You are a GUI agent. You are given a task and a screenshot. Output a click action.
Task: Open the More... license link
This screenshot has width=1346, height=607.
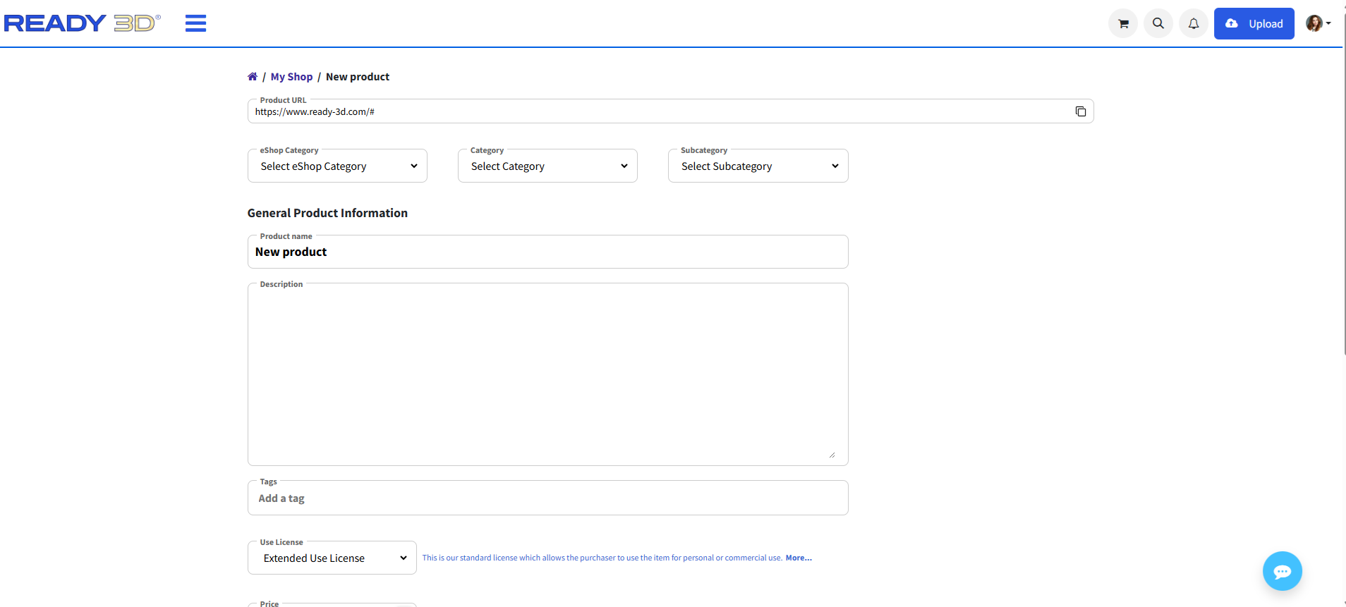point(799,558)
